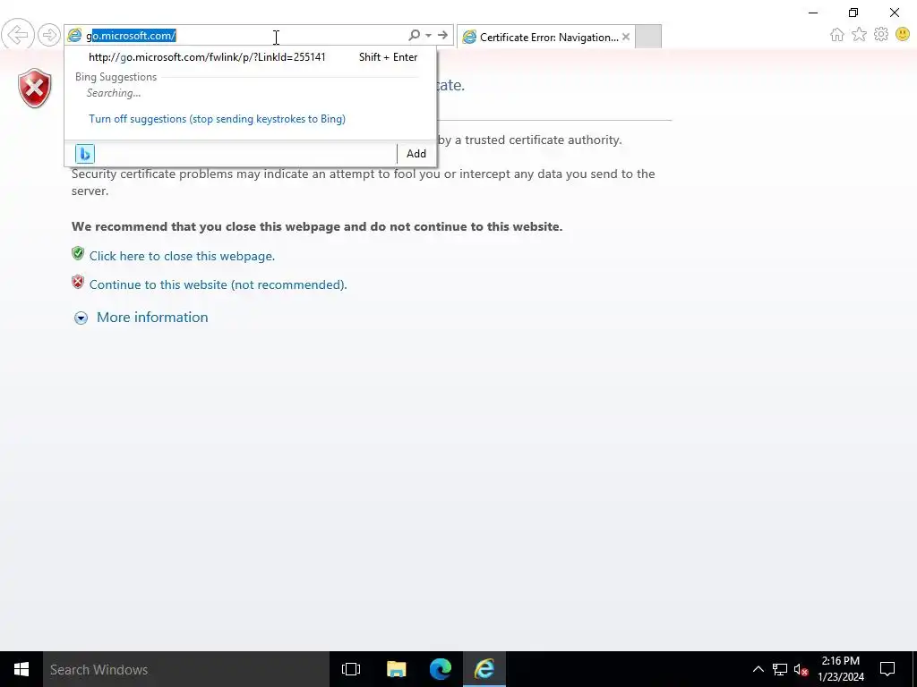
Task: Open Task View from the taskbar
Action: pyautogui.click(x=351, y=669)
